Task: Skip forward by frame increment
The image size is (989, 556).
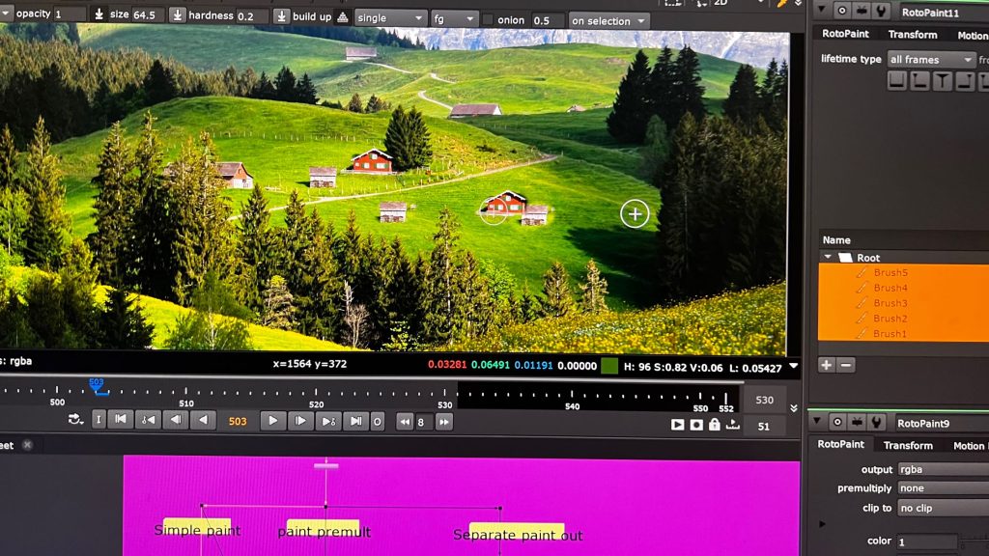Action: click(444, 423)
